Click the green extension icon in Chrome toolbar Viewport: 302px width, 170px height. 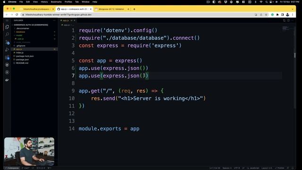point(272,15)
